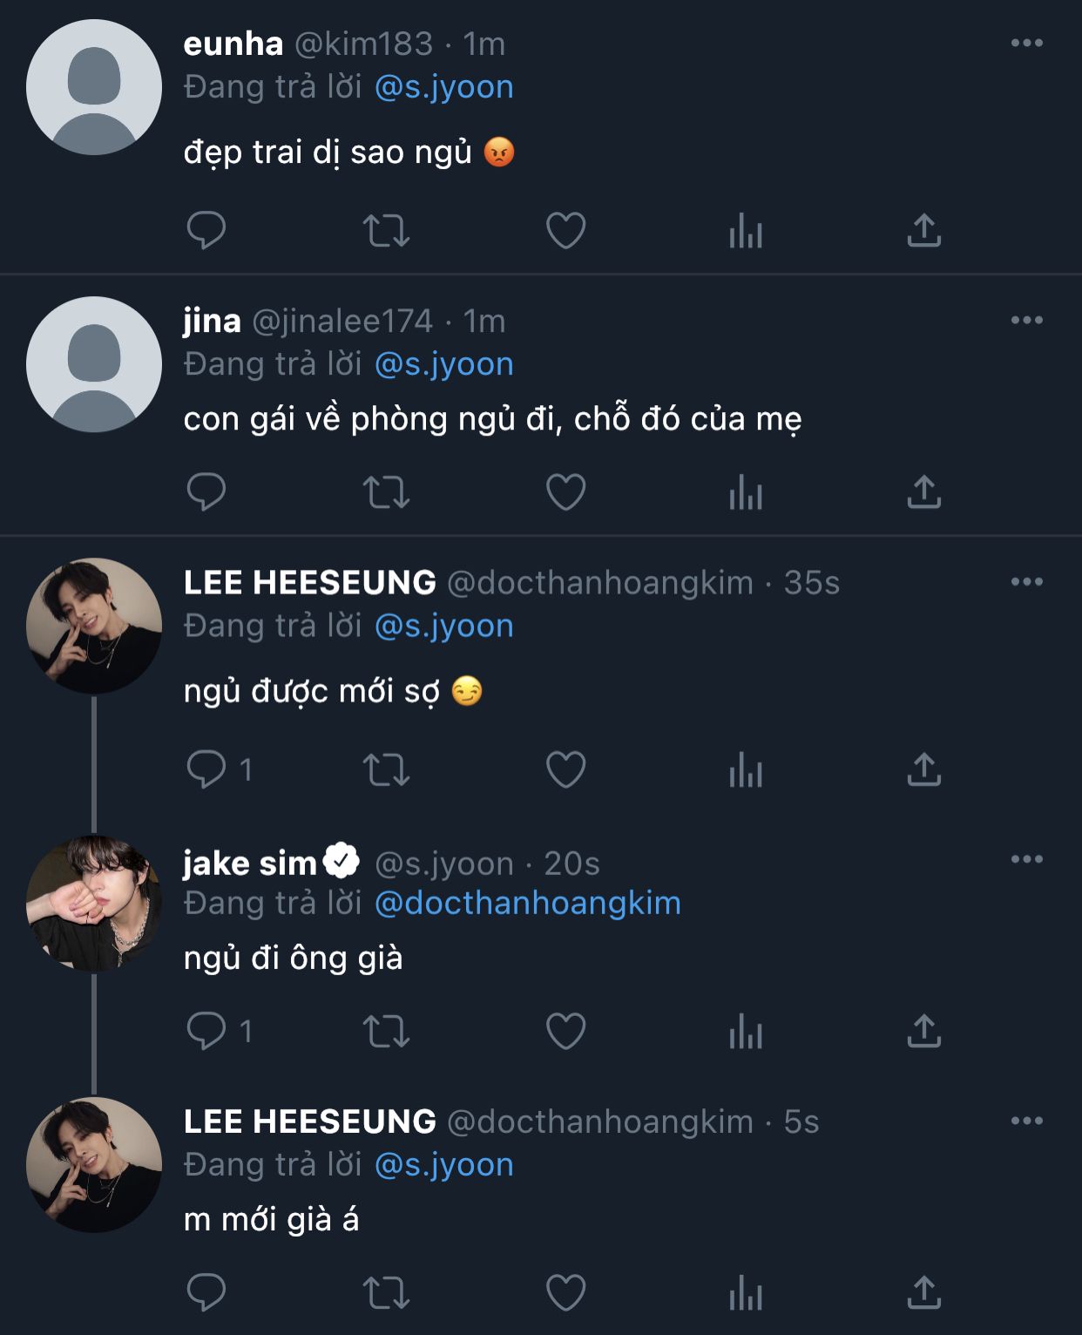The height and width of the screenshot is (1335, 1082).
Task: Open more options for eunha's tweet
Action: pos(1026,43)
